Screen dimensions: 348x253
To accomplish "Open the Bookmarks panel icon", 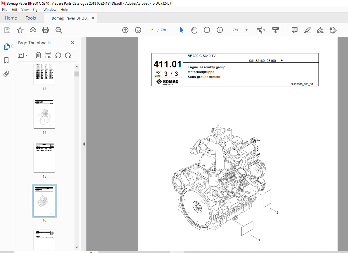I will (x=6, y=60).
